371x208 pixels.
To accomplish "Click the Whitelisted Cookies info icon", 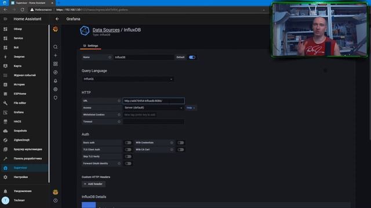I will [x=119, y=115].
